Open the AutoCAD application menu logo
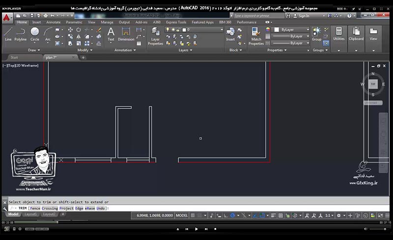Viewport: 393px width, 240px height. pyautogui.click(x=7, y=18)
